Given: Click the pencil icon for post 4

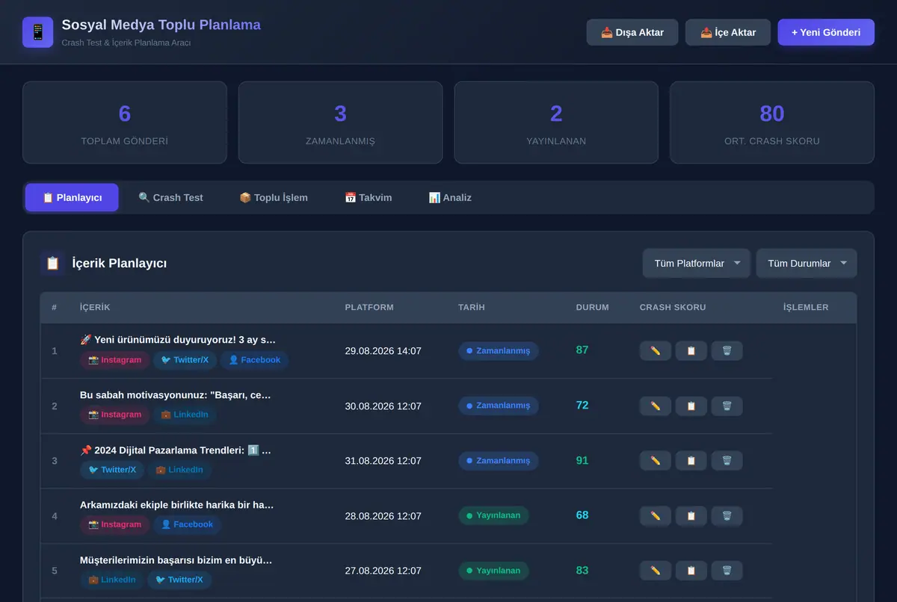Looking at the screenshot, I should [x=656, y=516].
